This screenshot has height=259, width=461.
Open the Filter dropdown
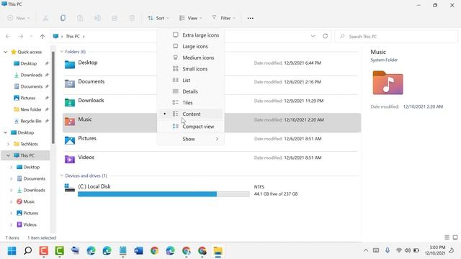coord(224,18)
